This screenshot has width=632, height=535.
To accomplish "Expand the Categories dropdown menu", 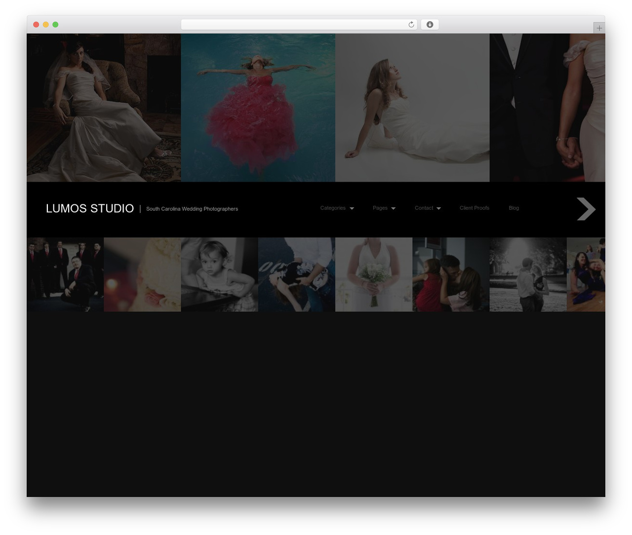I will click(337, 208).
